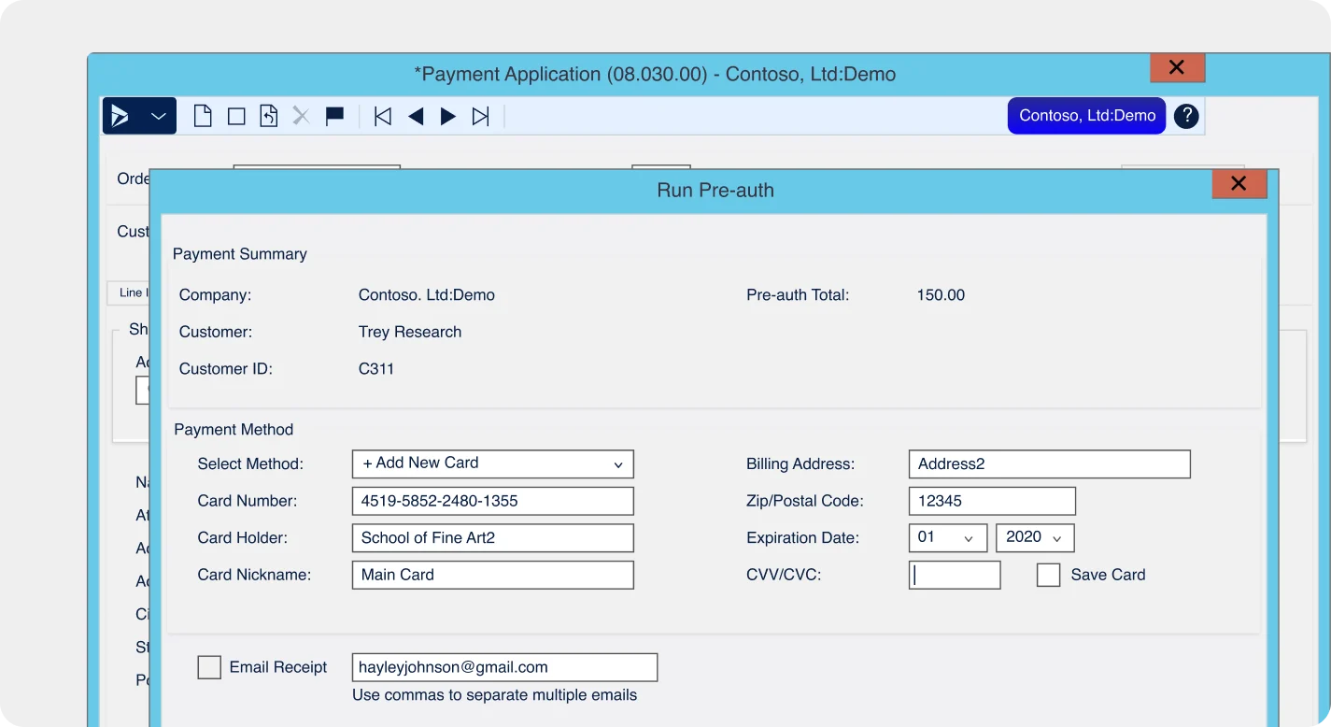1331x727 pixels.
Task: Click the New document icon in toolbar
Action: point(203,116)
